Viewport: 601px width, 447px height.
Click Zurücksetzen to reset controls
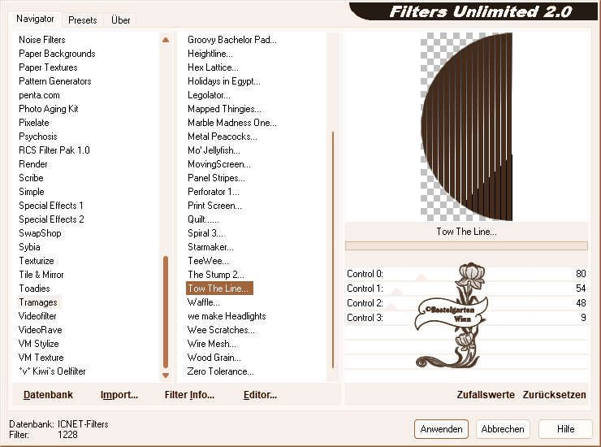[554, 395]
